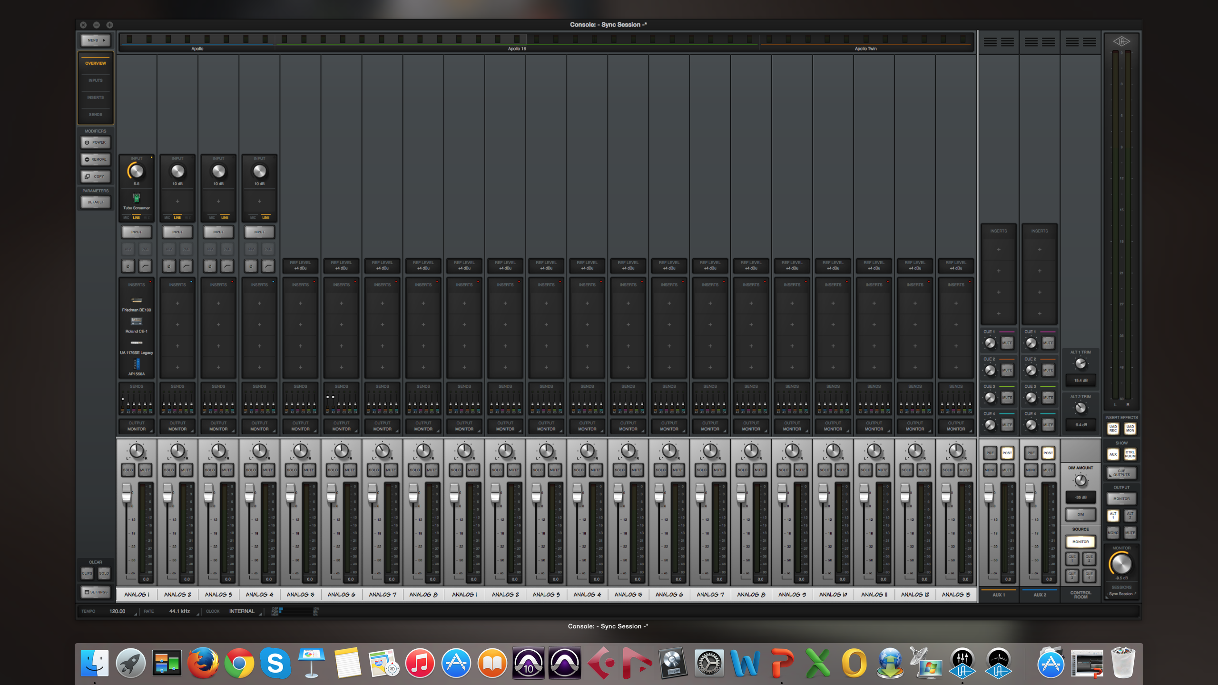Viewport: 1218px width, 685px height.
Task: Click Apollo Analog 1 channel fader
Action: tap(127, 493)
